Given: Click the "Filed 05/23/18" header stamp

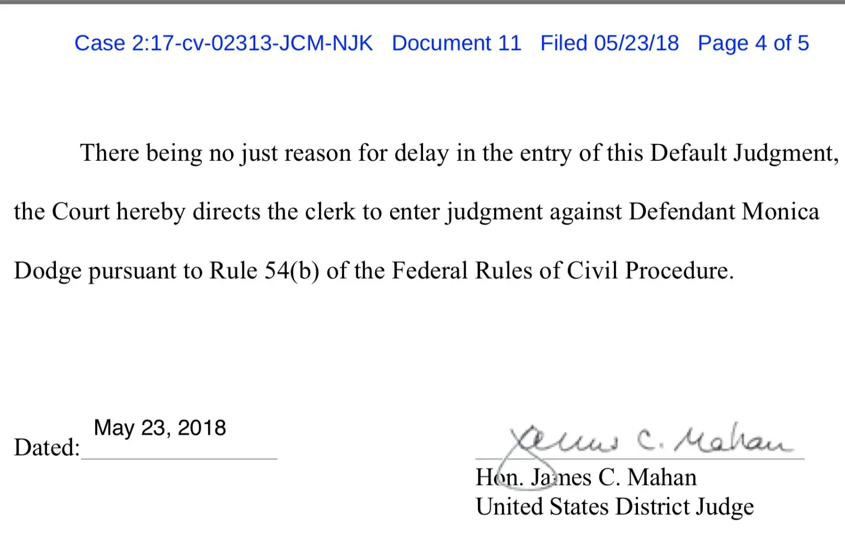Looking at the screenshot, I should coord(609,43).
